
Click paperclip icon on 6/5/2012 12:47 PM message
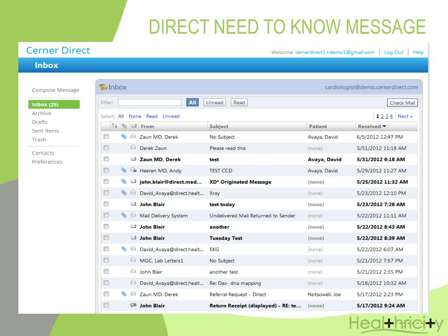point(124,136)
